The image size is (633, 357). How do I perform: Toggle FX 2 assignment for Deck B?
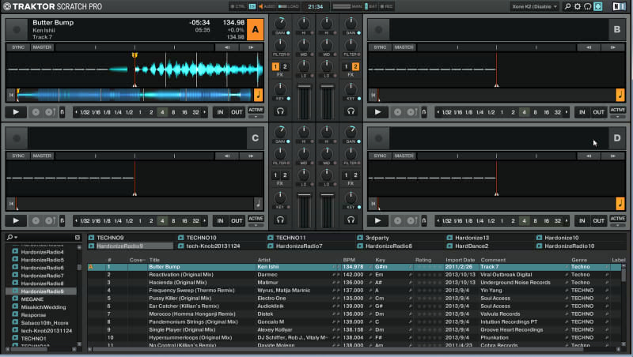[355, 66]
